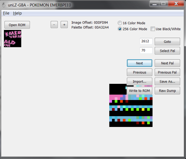Click the Save As... button
The width and height of the screenshot is (186, 159).
point(167,81)
